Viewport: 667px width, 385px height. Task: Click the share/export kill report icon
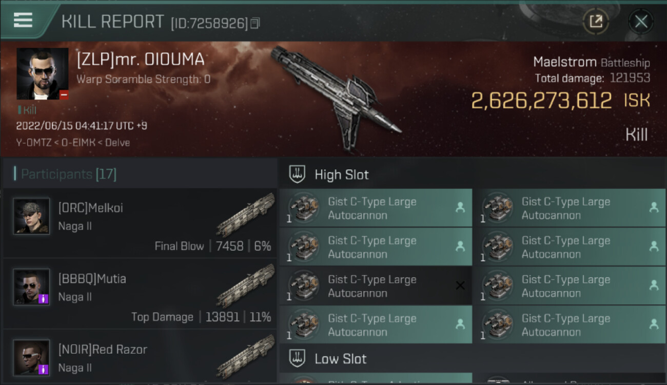[596, 21]
